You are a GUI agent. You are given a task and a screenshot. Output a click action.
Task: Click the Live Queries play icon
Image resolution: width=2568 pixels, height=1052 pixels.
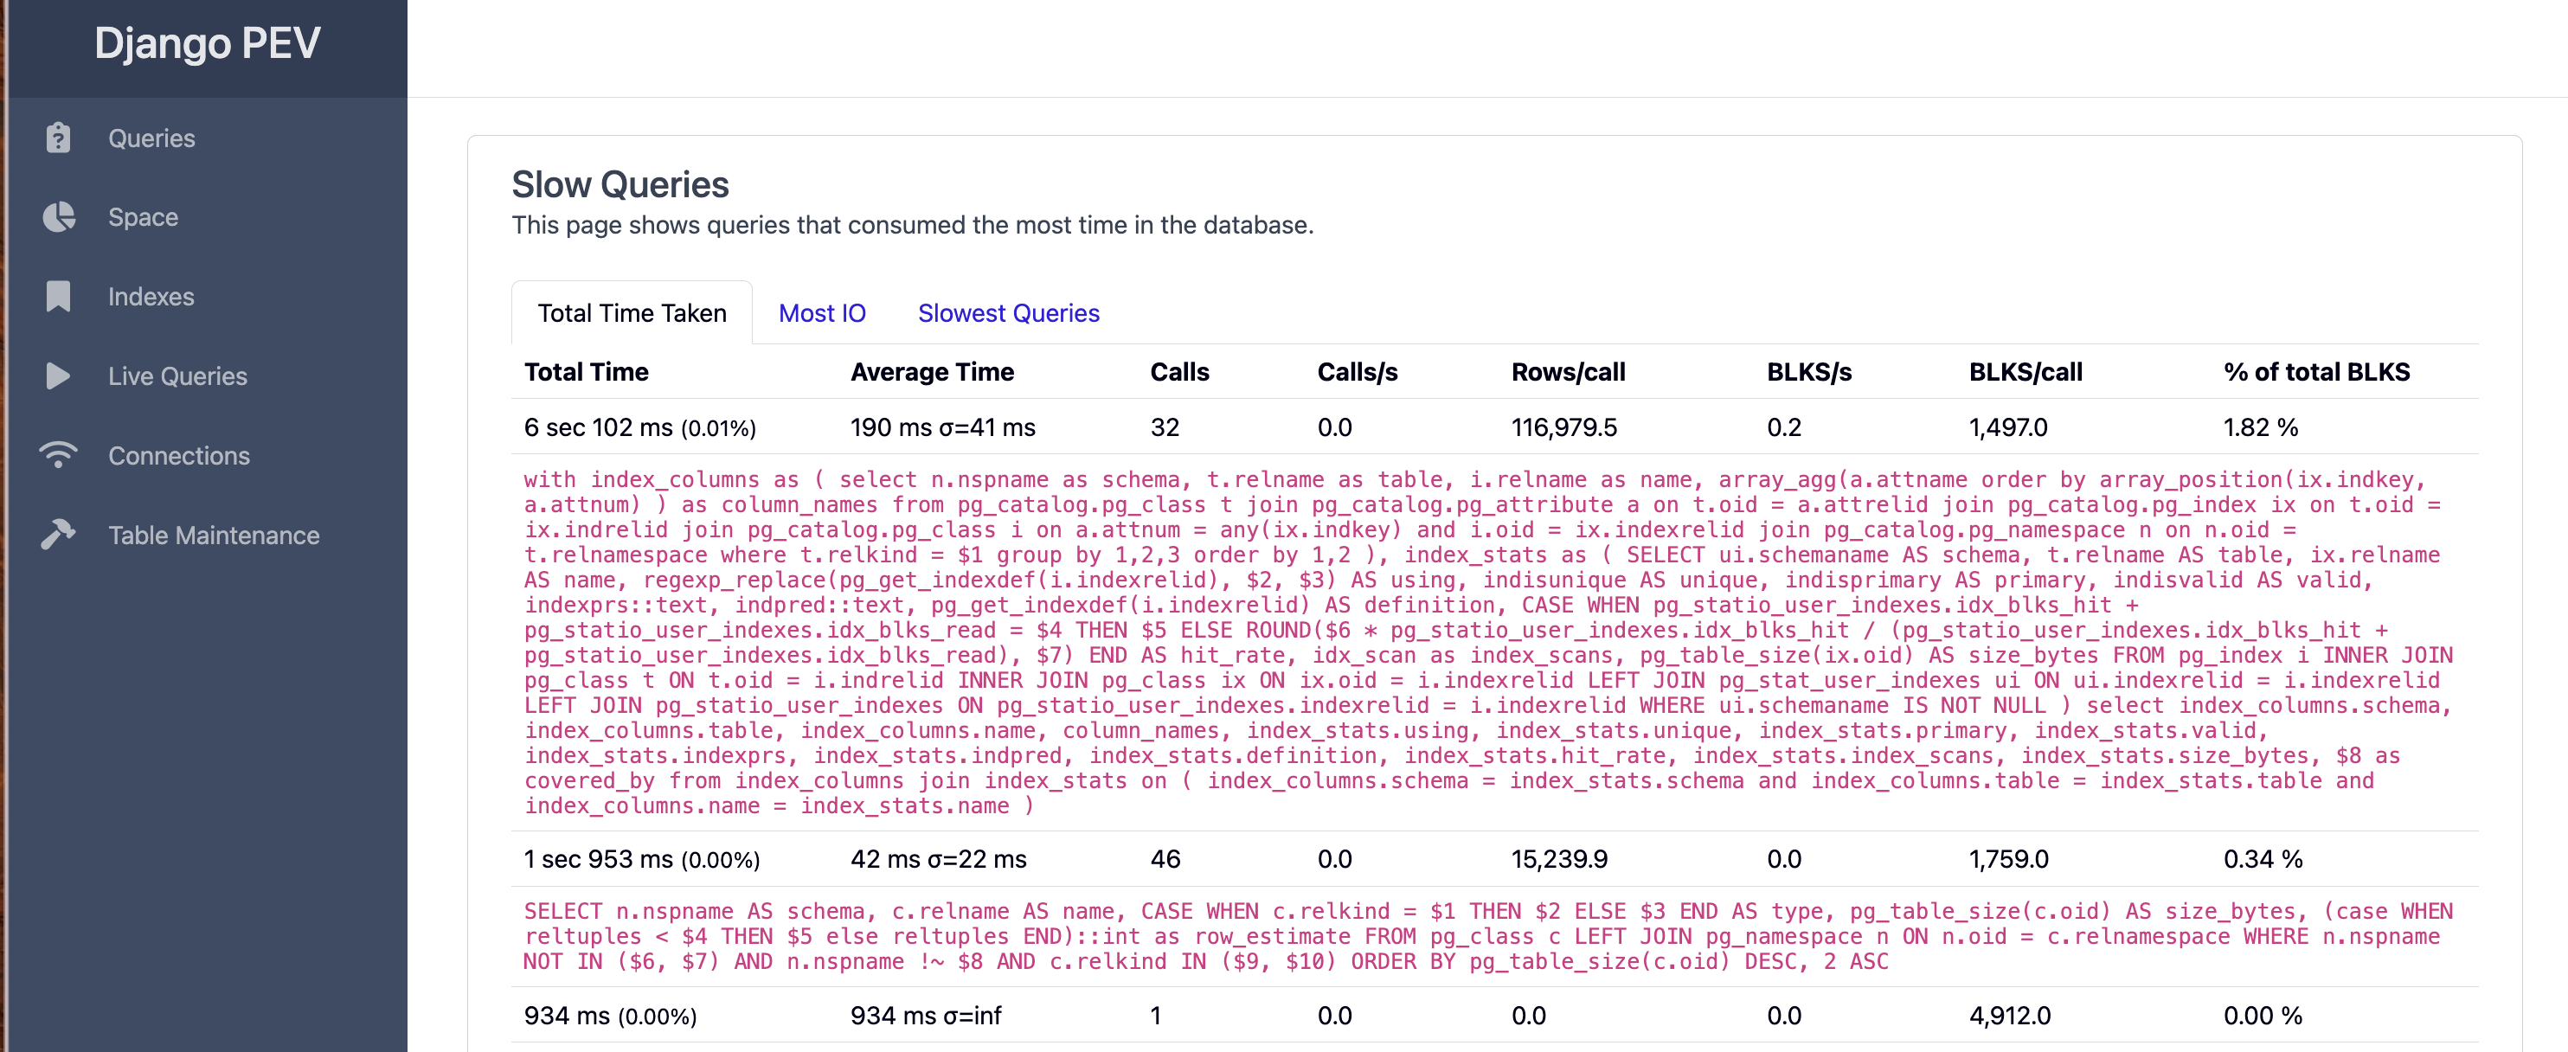(58, 376)
